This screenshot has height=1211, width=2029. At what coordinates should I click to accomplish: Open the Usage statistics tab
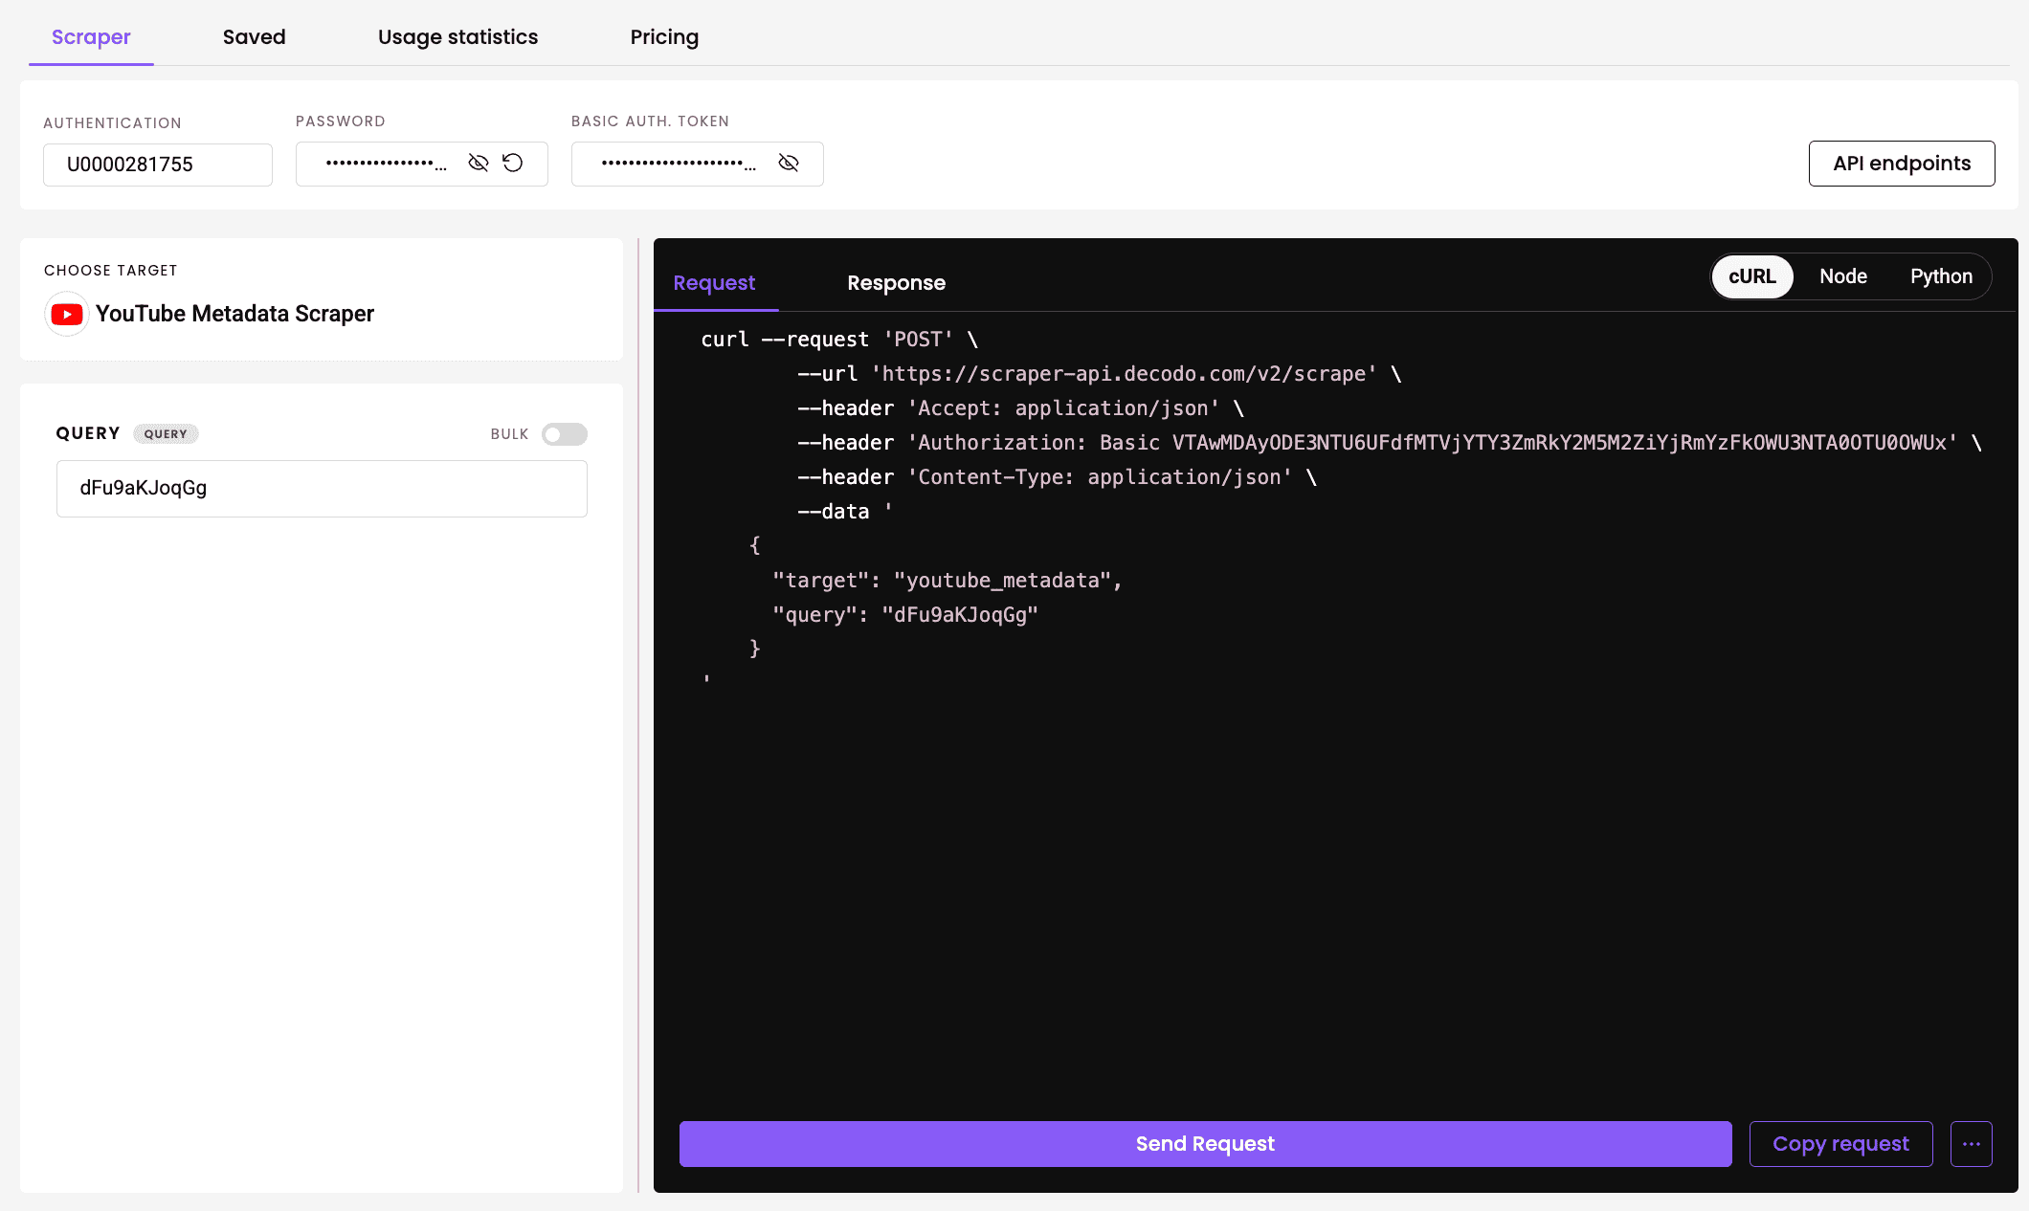click(457, 37)
